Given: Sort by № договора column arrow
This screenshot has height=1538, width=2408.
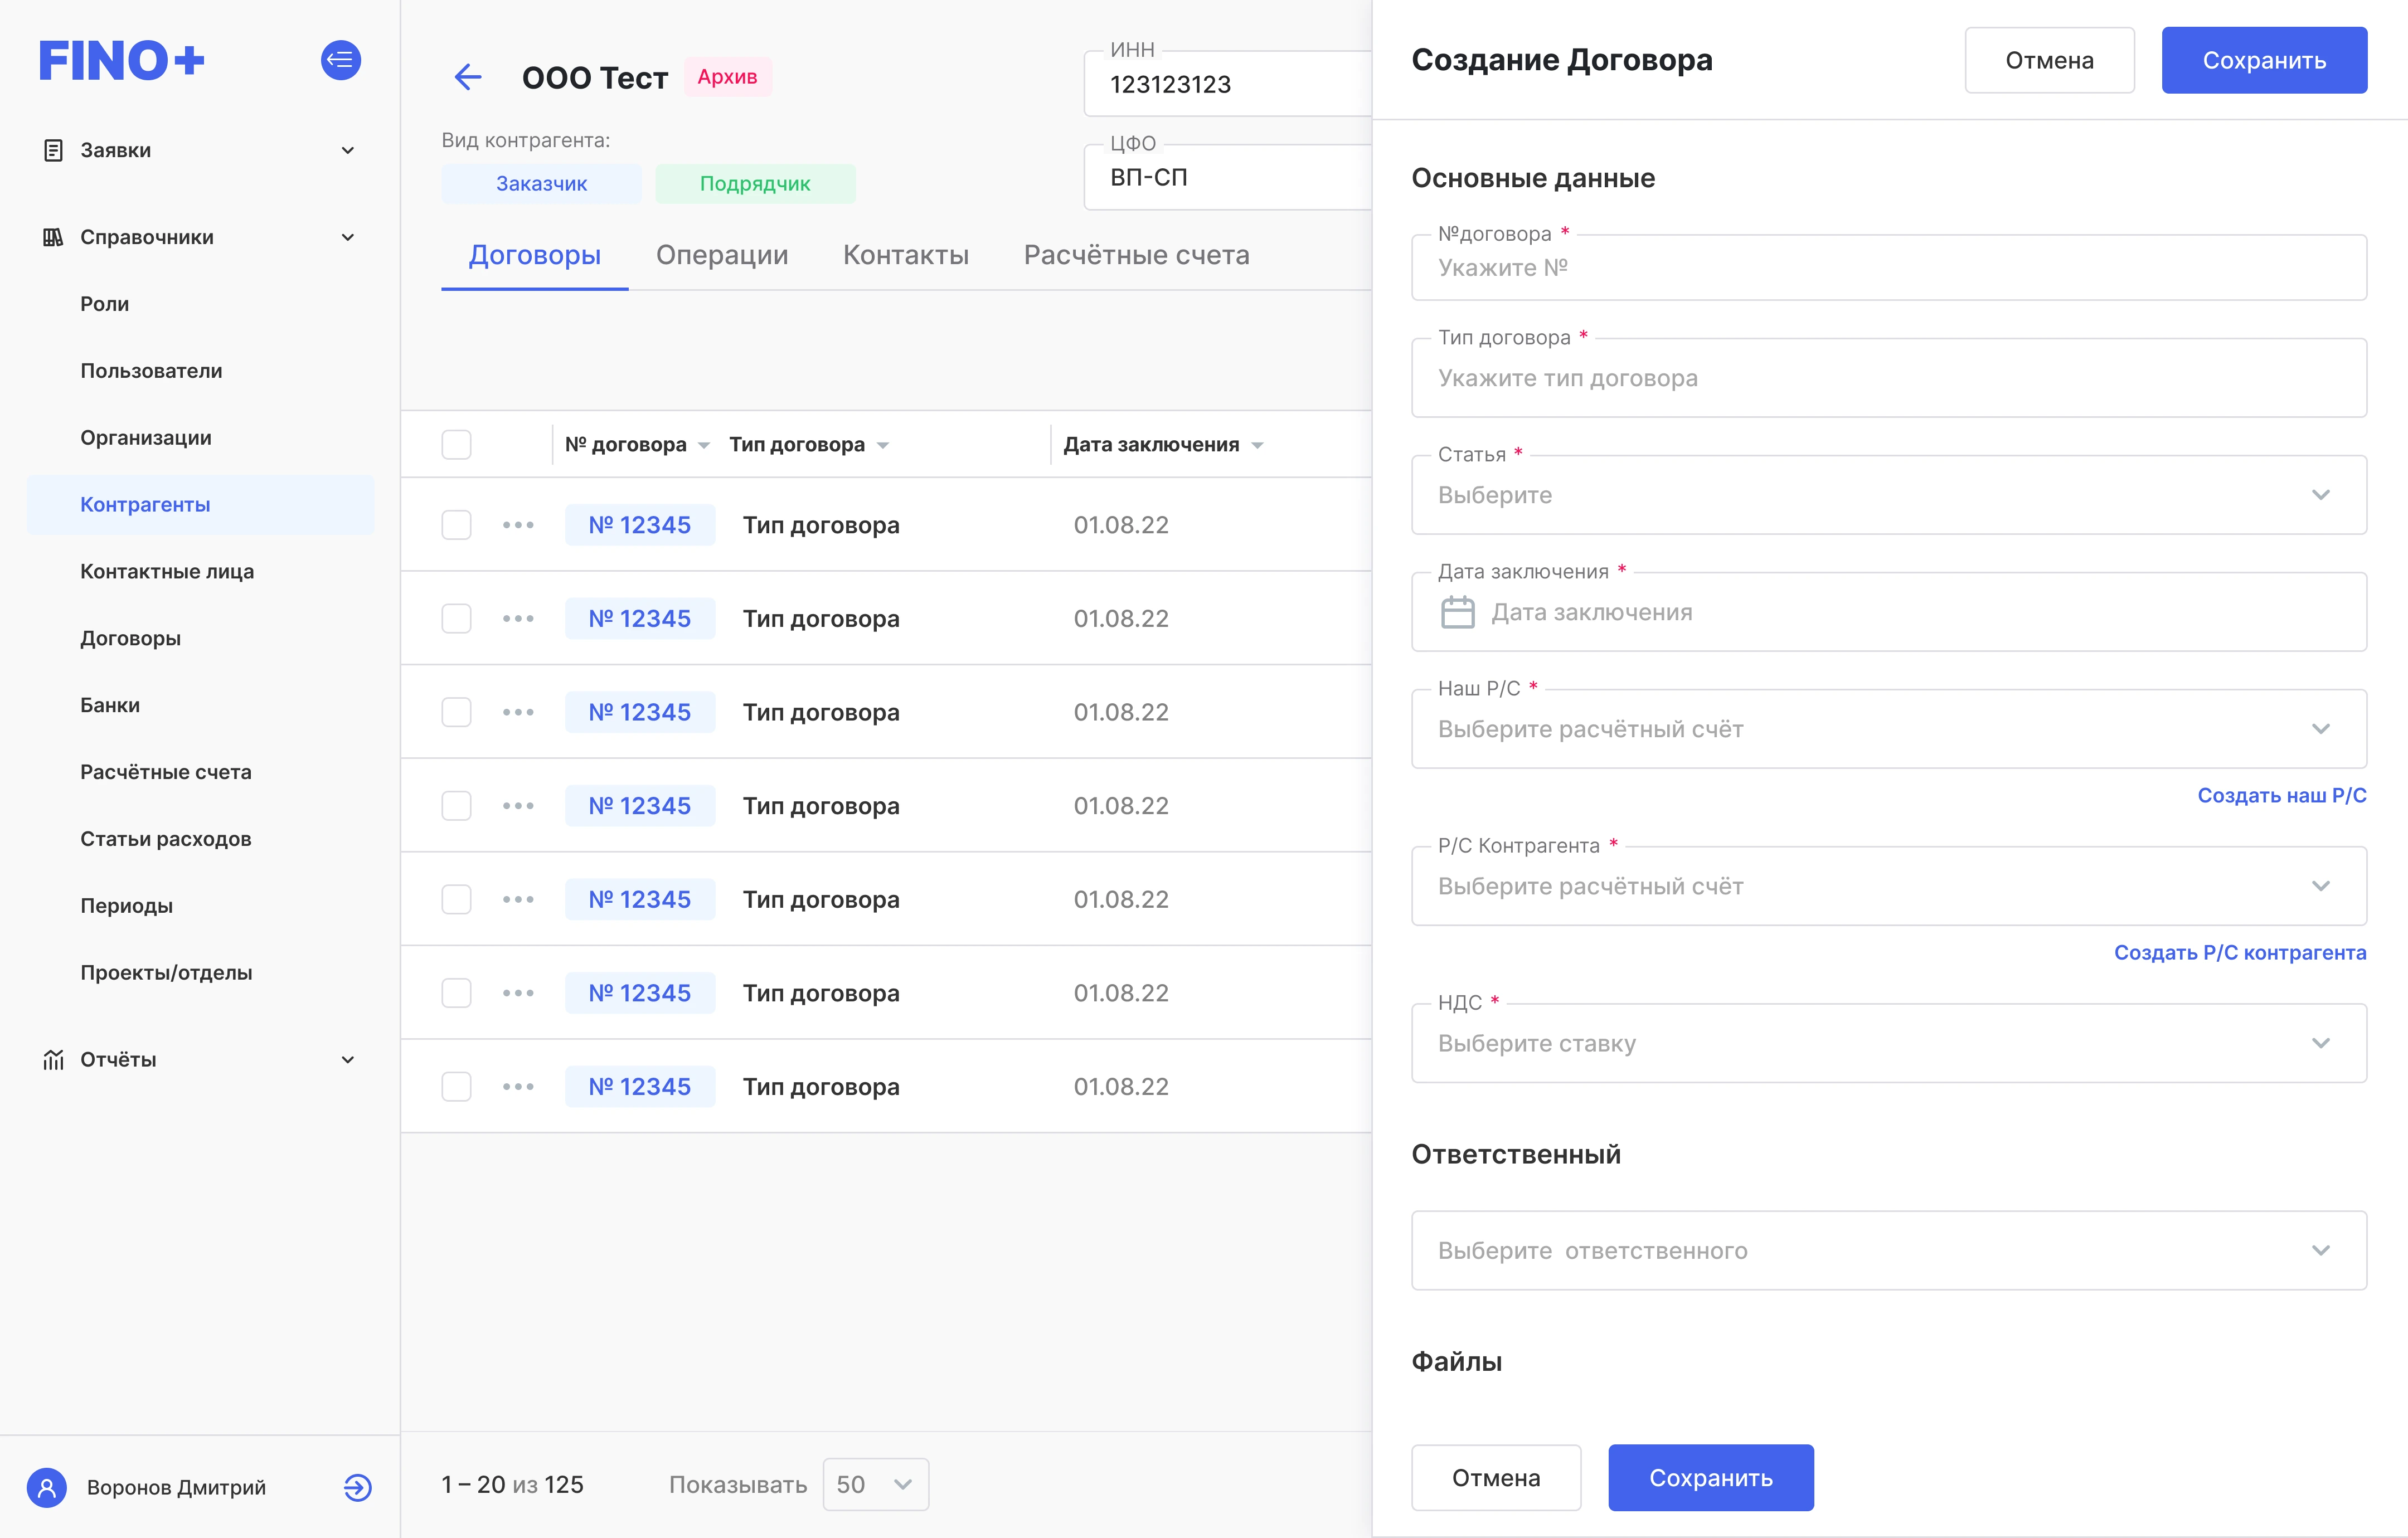Looking at the screenshot, I should click(704, 446).
